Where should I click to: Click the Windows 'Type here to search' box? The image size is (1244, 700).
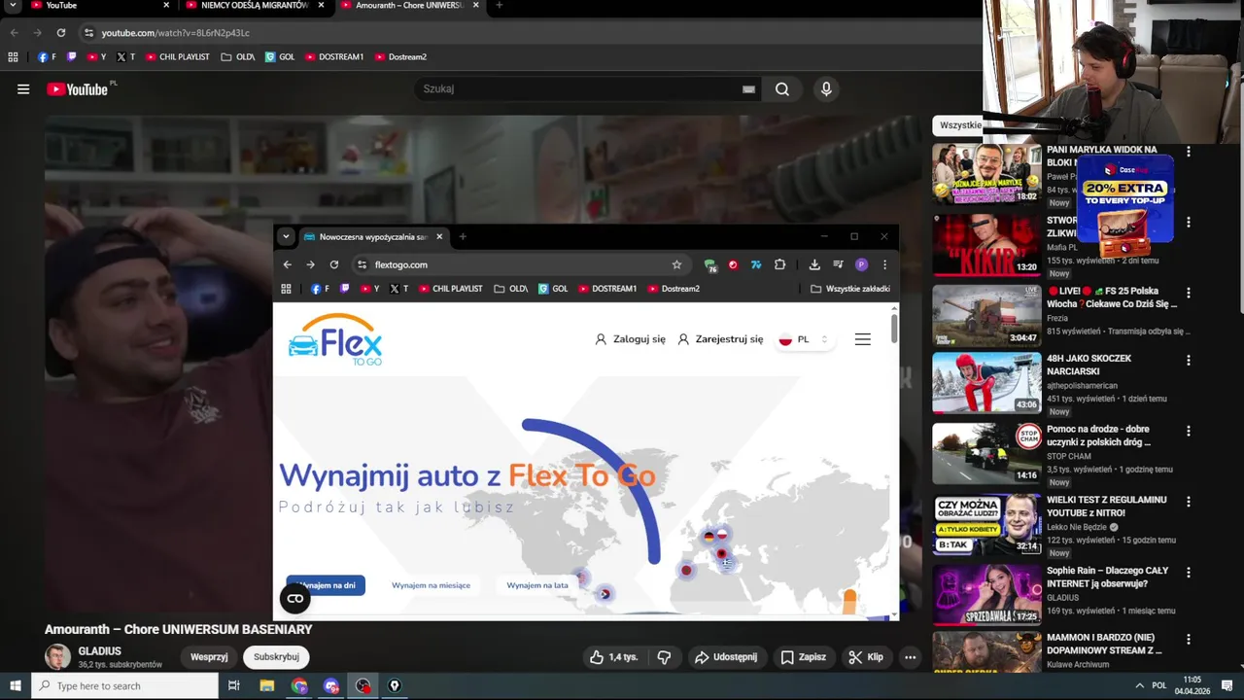(124, 685)
